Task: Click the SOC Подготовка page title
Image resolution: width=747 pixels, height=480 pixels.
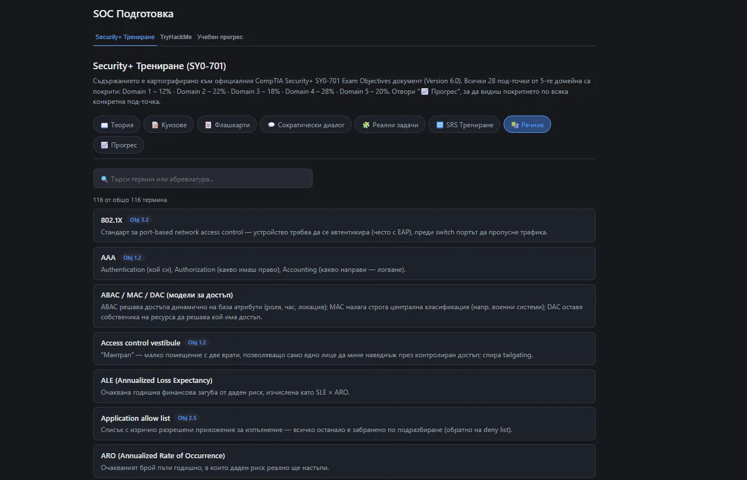Action: coord(133,13)
